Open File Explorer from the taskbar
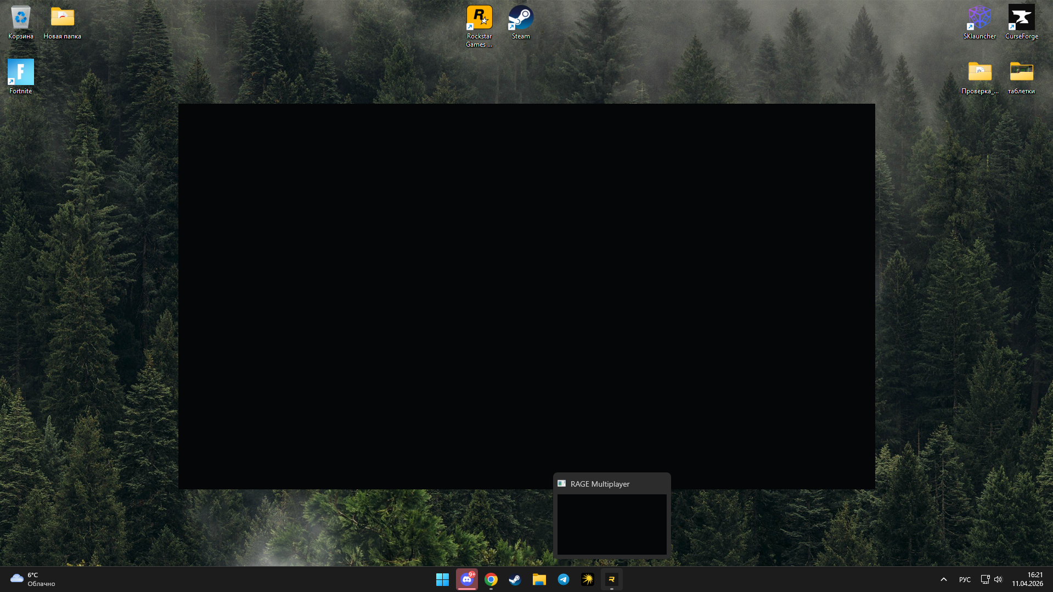The image size is (1053, 592). (x=539, y=579)
